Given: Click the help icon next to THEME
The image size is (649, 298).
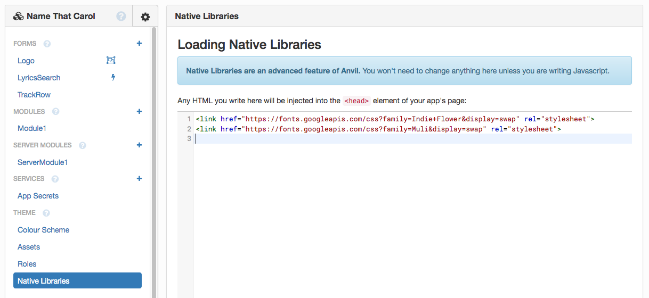Looking at the screenshot, I should [x=46, y=213].
